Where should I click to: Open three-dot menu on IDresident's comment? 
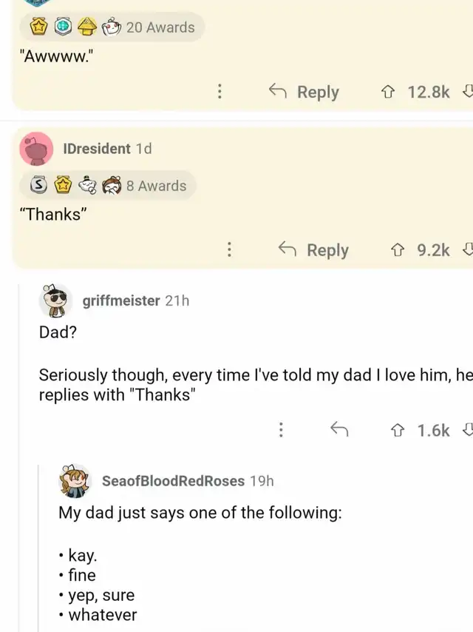[x=230, y=250]
